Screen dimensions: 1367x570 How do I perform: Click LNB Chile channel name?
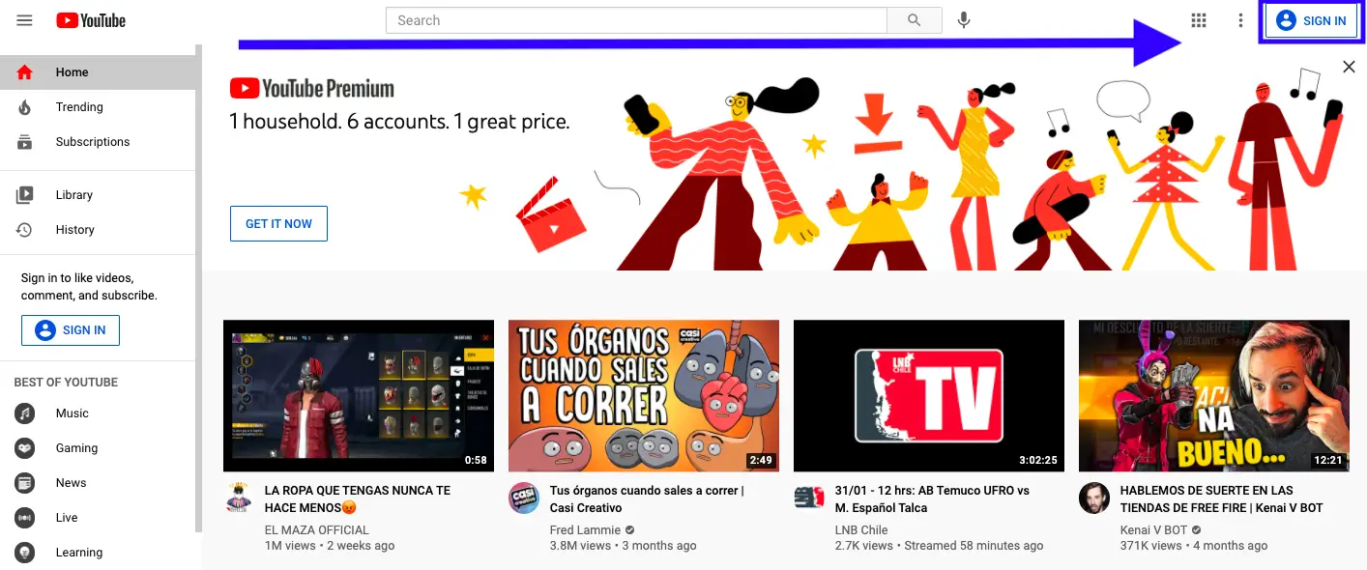tap(861, 530)
